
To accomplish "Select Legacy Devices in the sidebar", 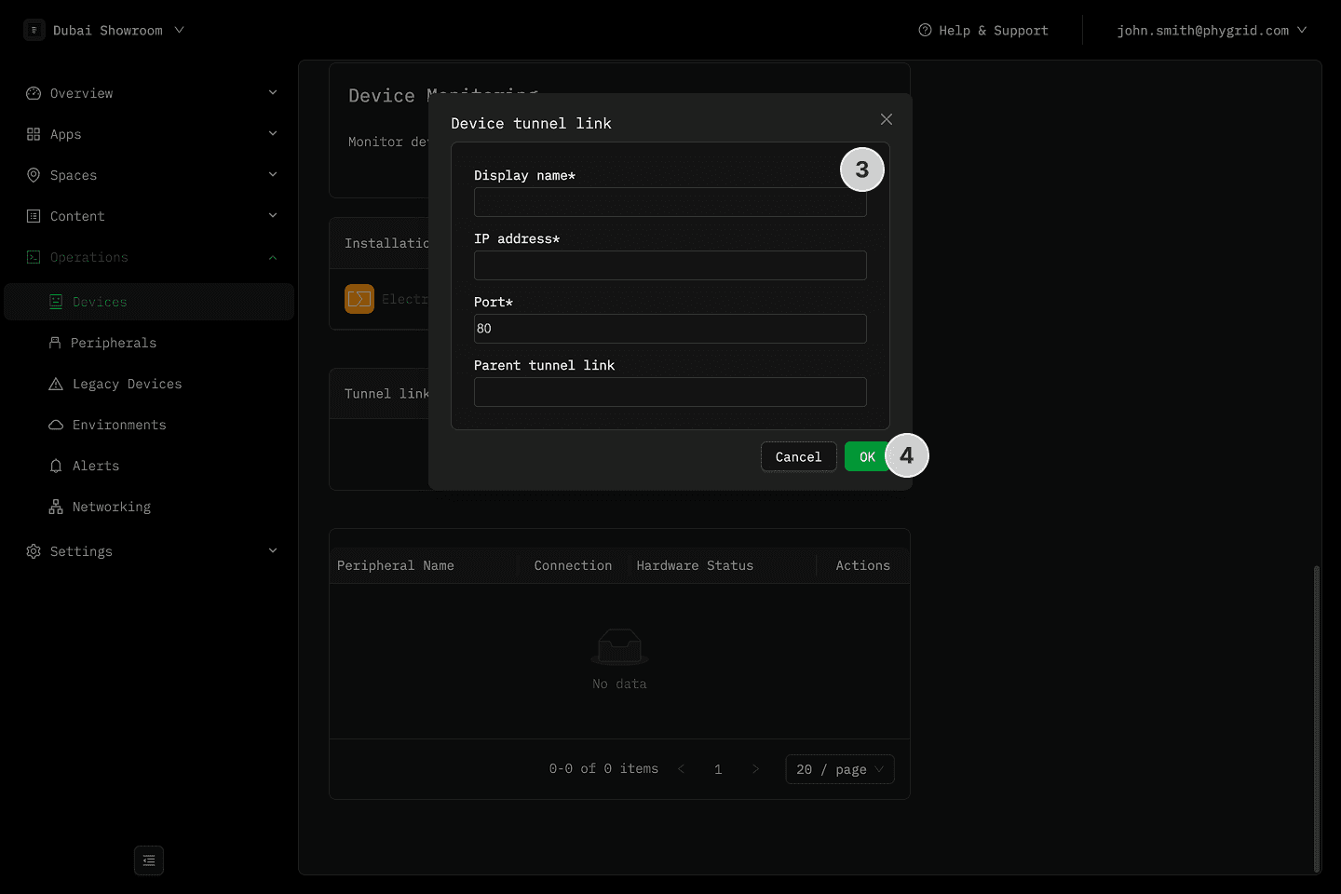I will [149, 384].
